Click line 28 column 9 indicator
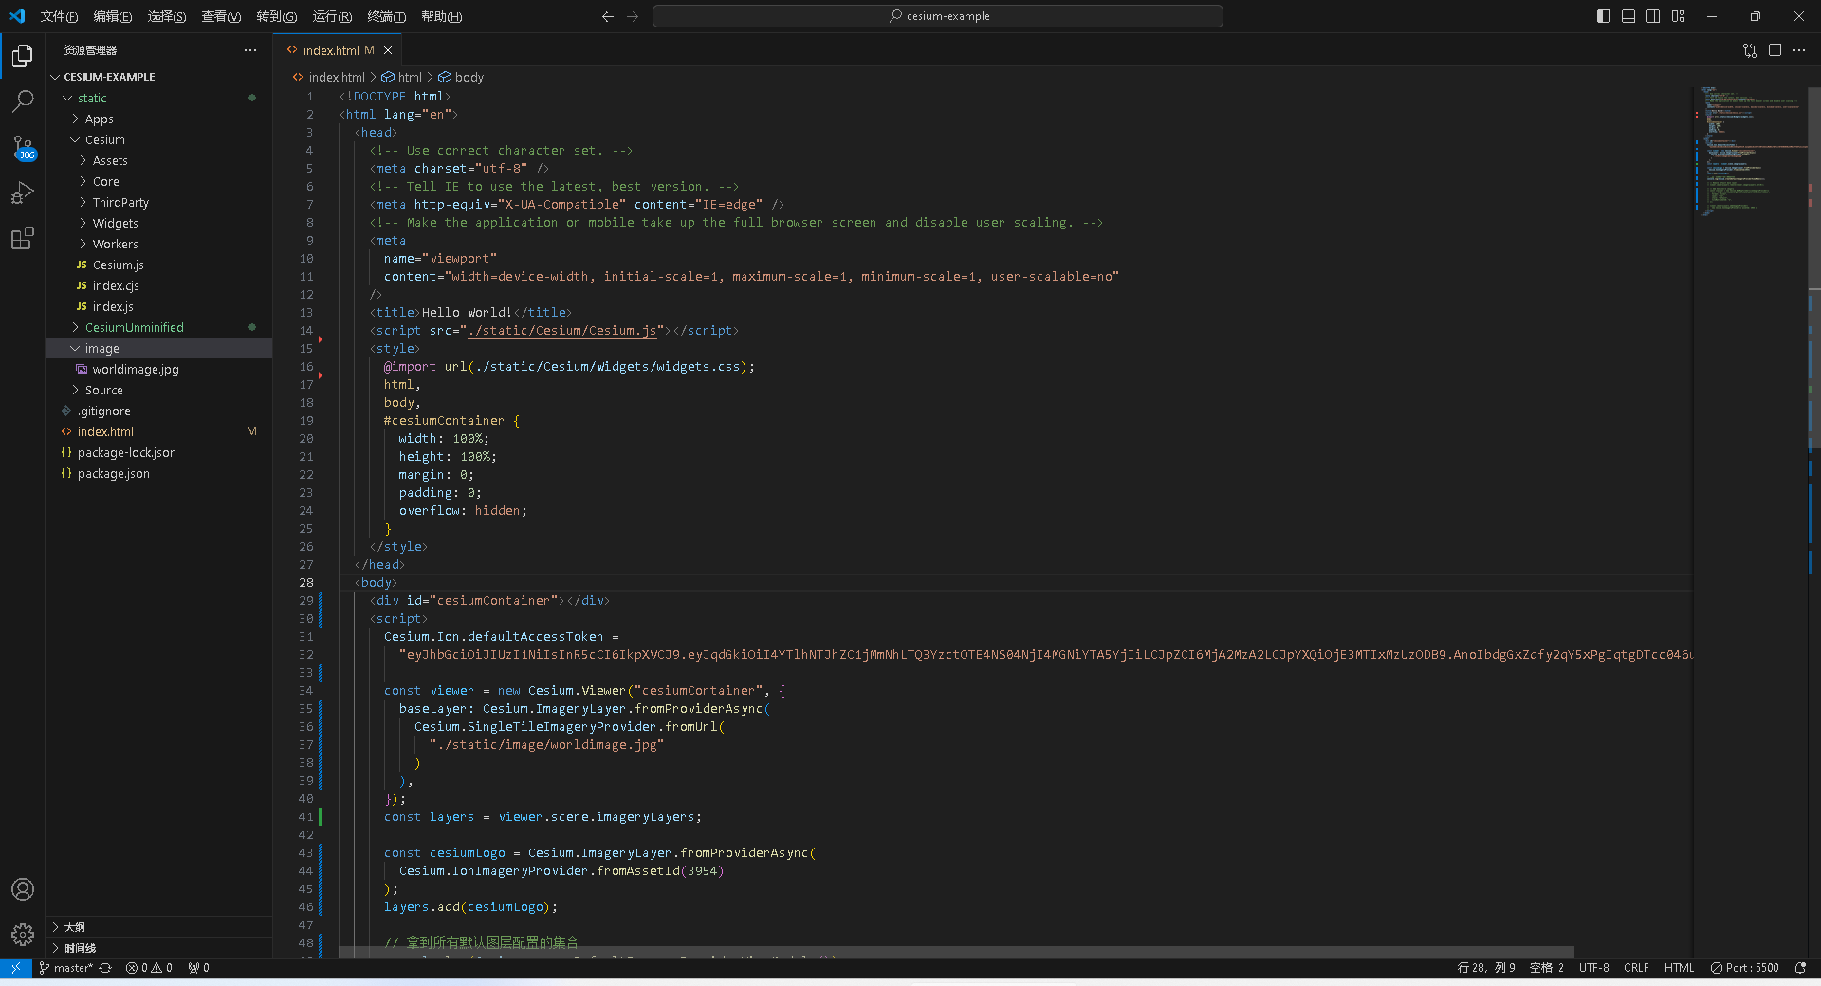Viewport: 1821px width, 986px height. click(x=1485, y=968)
